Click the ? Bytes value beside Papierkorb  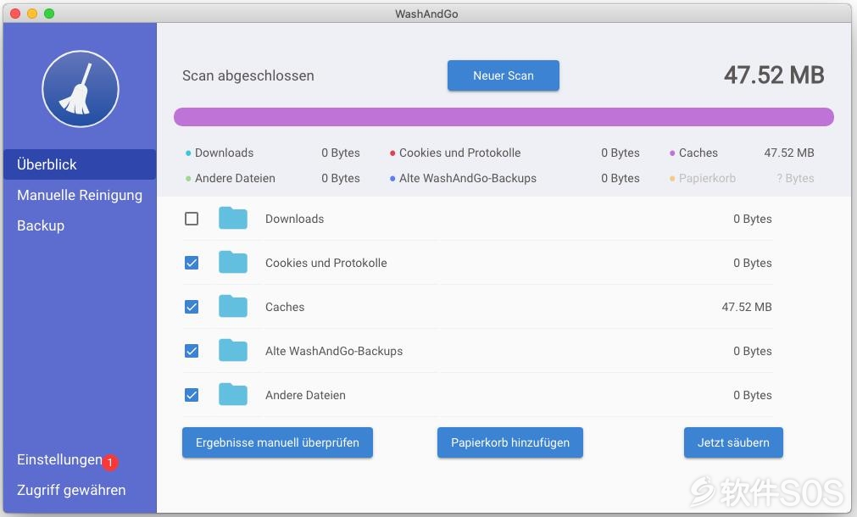pyautogui.click(x=795, y=178)
